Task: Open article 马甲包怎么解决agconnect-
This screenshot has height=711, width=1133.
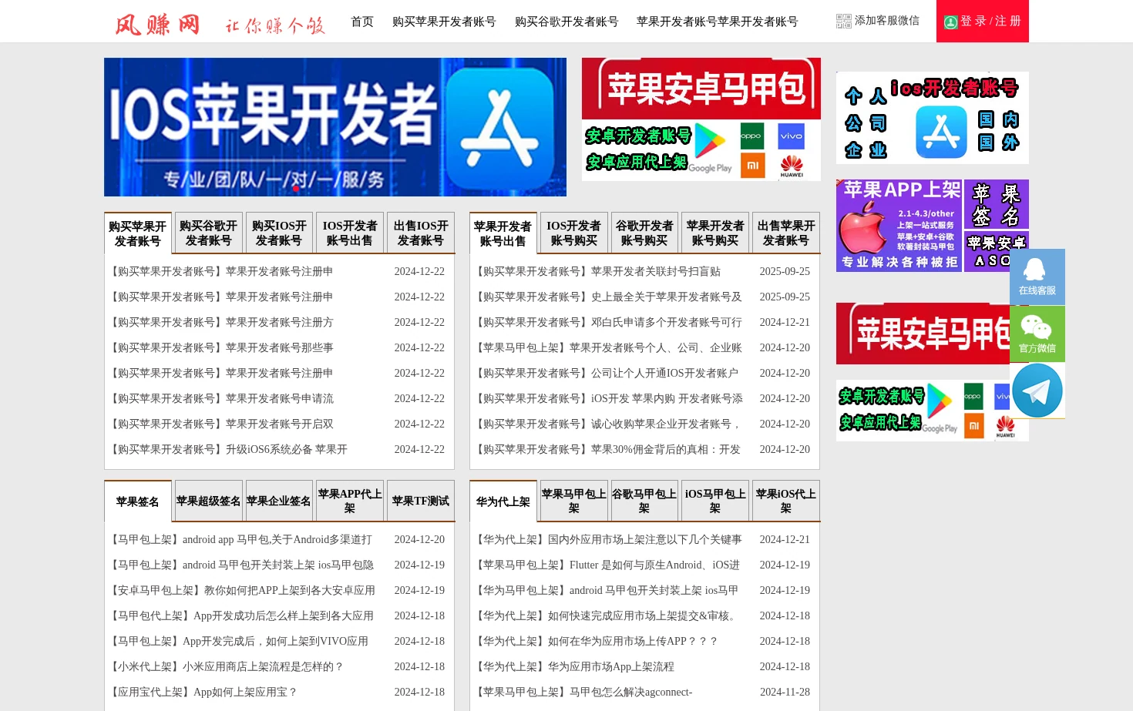Action: tap(630, 692)
